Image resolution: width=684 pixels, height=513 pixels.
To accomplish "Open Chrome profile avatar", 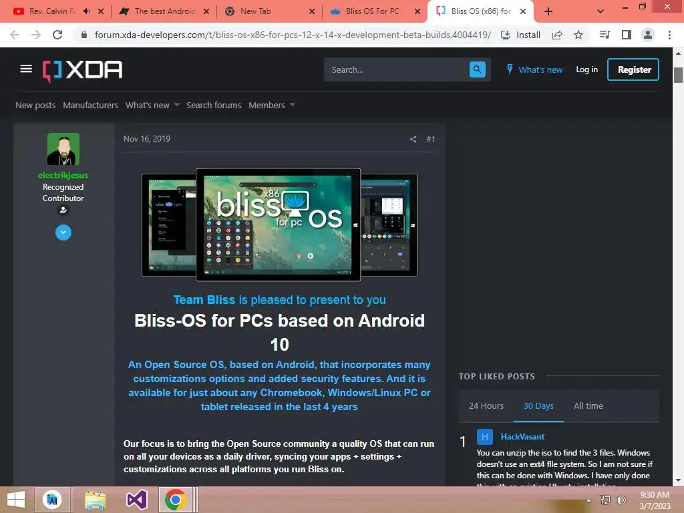I will tap(648, 35).
